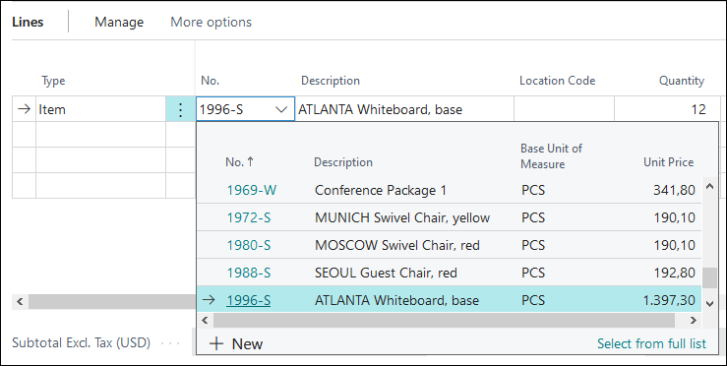Open the Manage menu
Viewport: 727px width, 366px height.
(119, 22)
